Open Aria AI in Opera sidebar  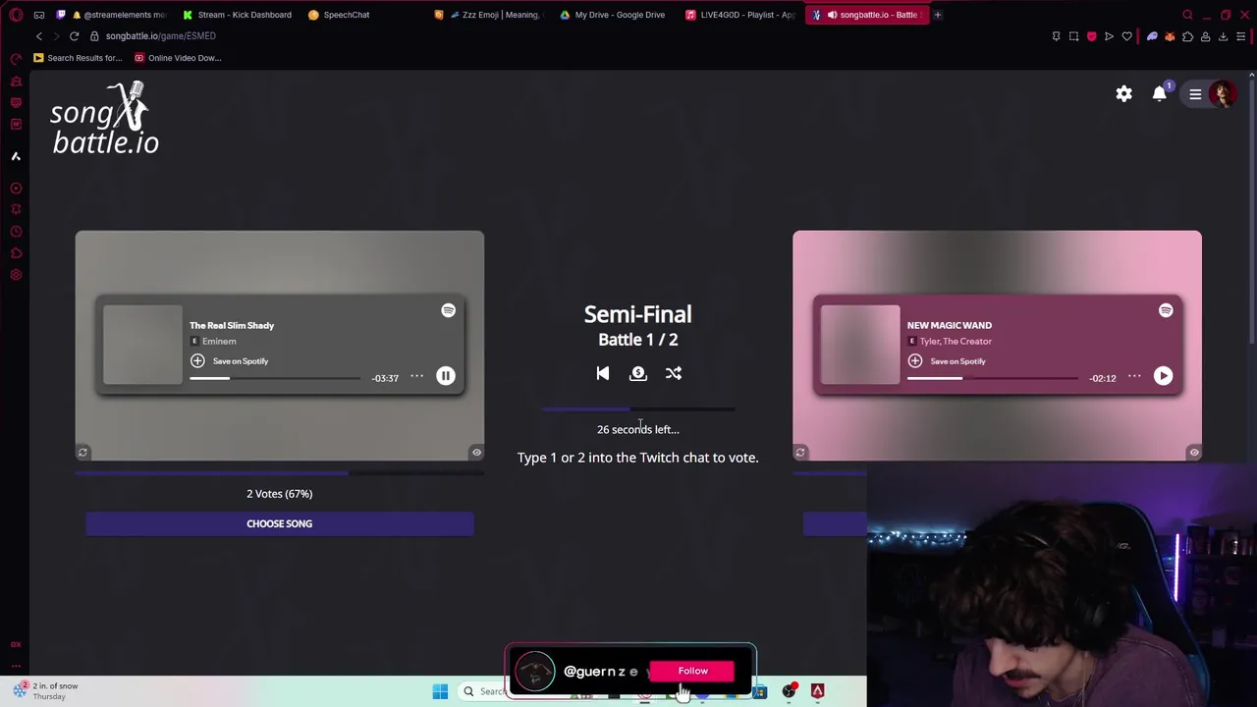pyautogui.click(x=16, y=156)
